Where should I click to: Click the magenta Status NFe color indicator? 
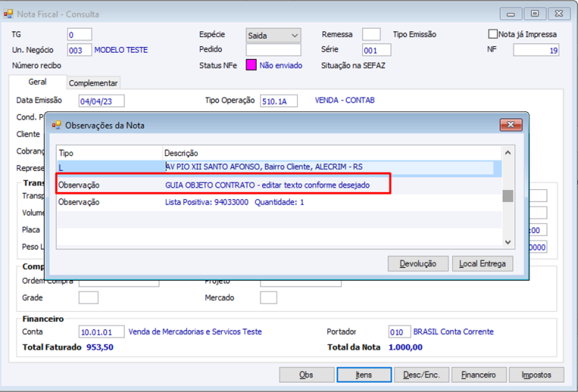pyautogui.click(x=251, y=65)
